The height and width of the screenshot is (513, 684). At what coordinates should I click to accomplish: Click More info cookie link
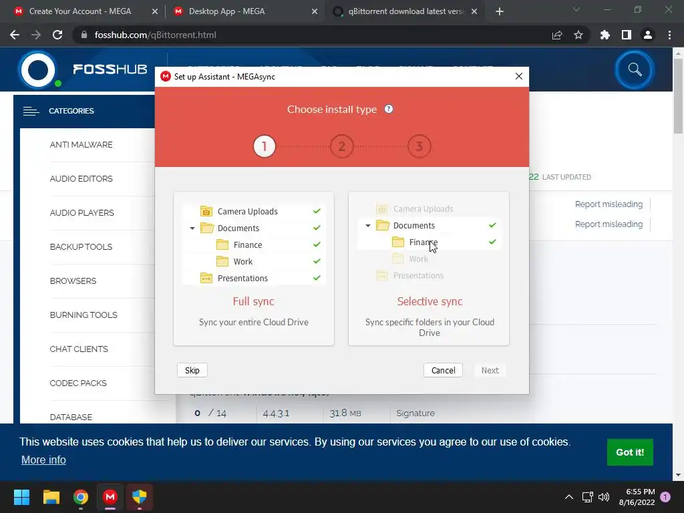43,460
